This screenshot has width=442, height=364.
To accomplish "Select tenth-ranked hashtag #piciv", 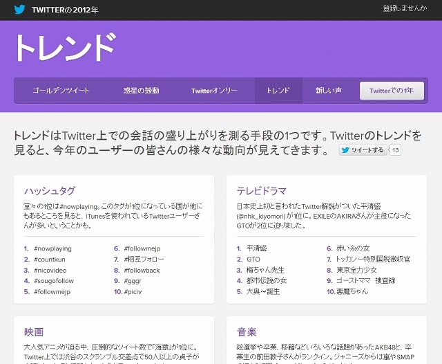I will click(x=133, y=292).
